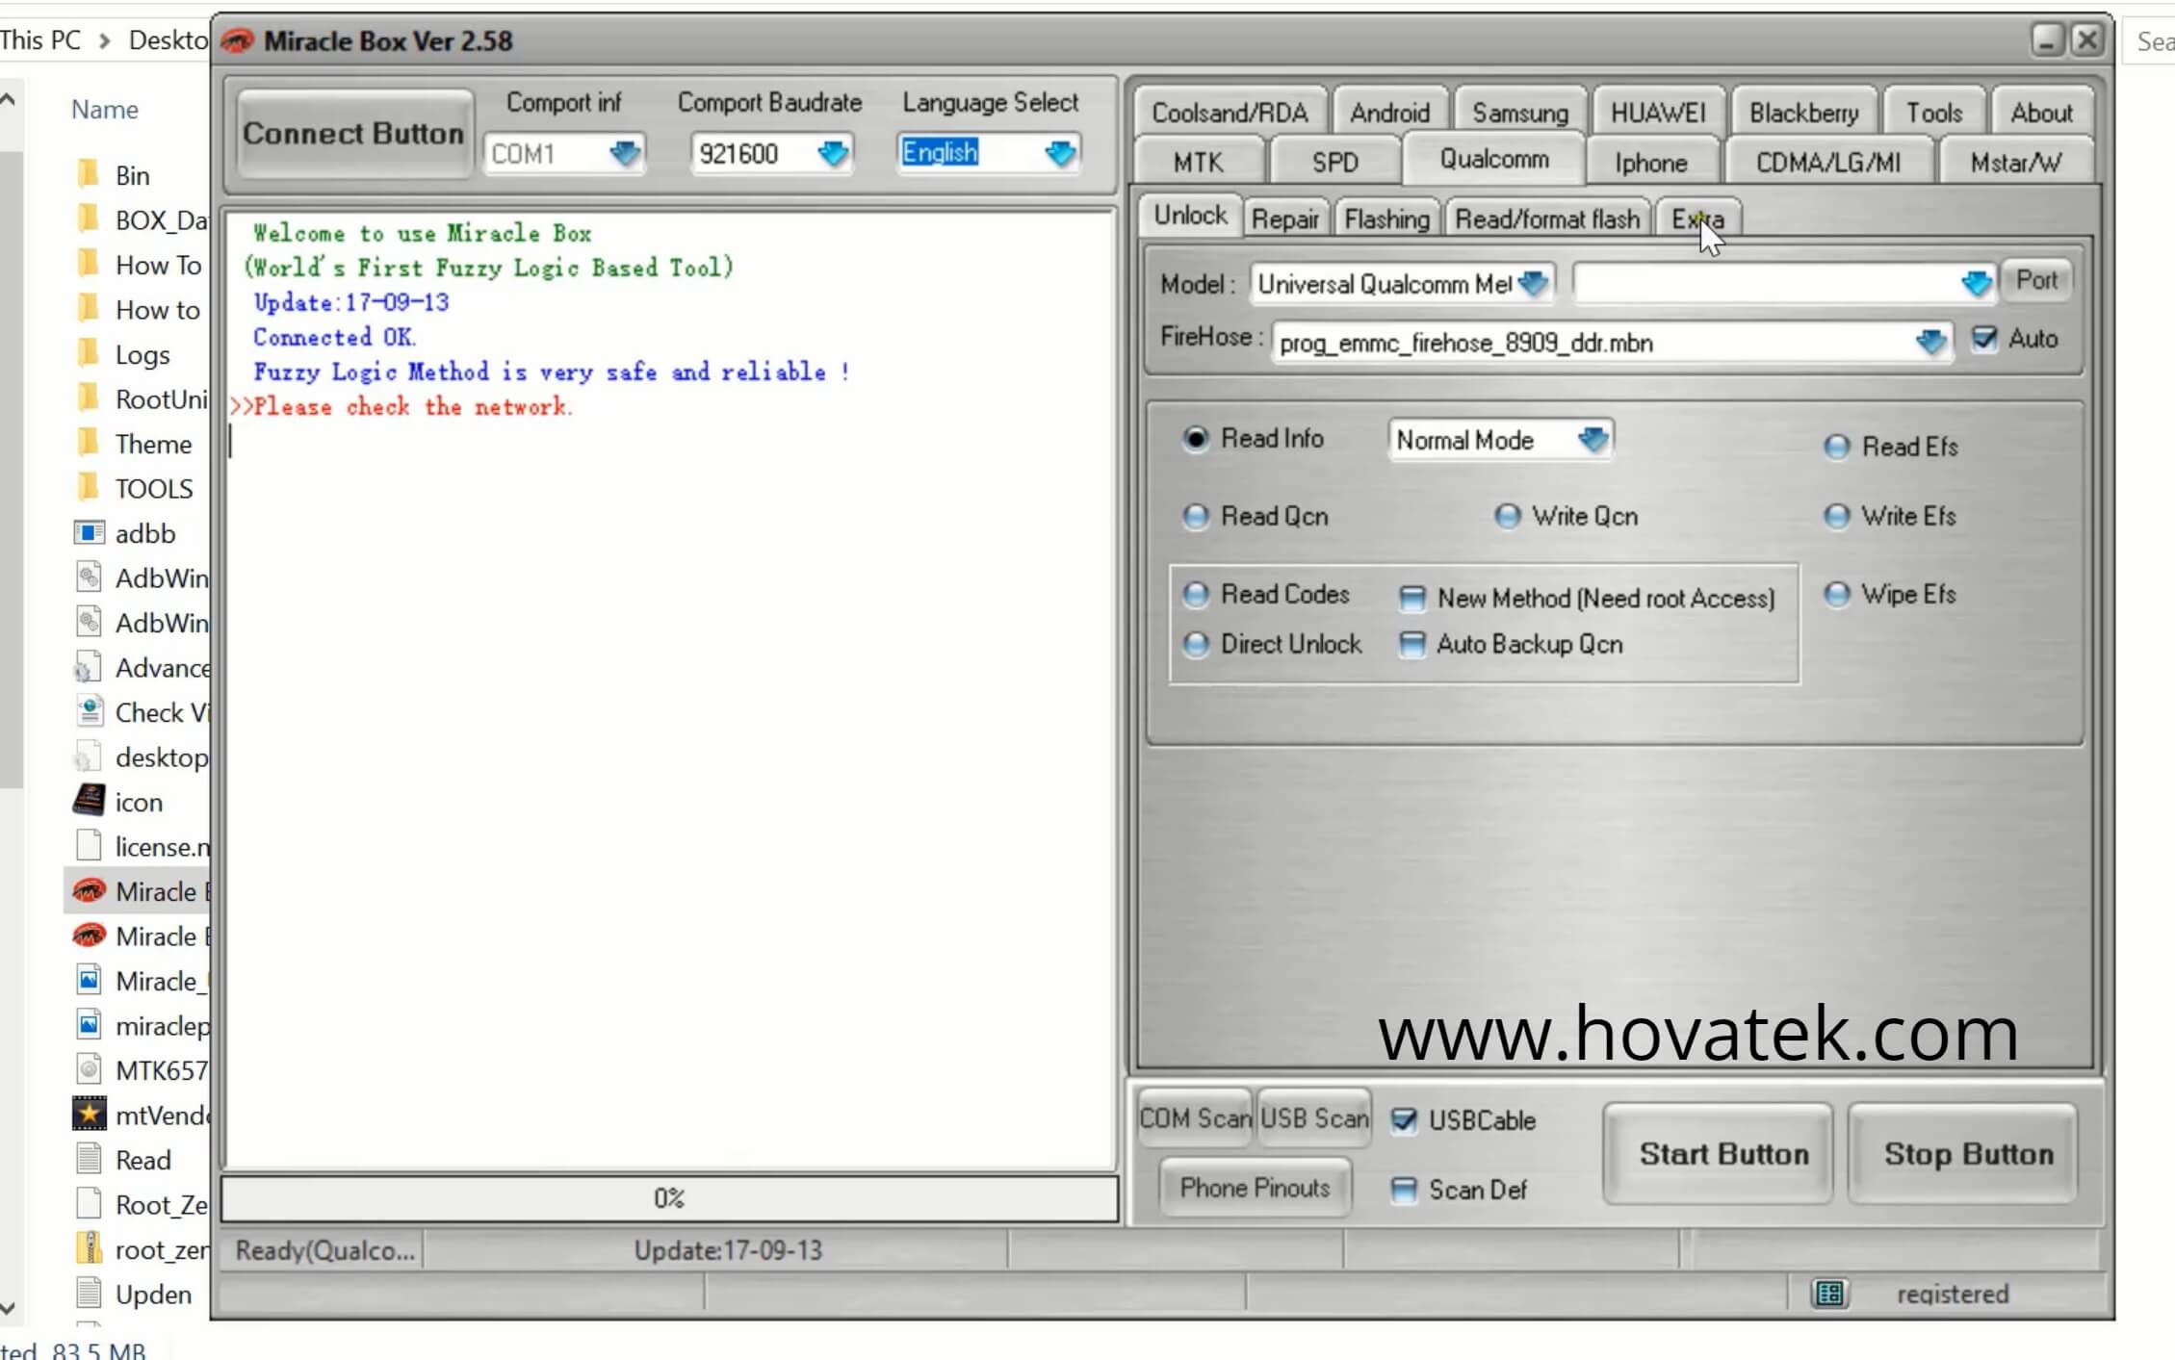
Task: Click the Theme folder icon in Explorer
Action: coord(89,443)
